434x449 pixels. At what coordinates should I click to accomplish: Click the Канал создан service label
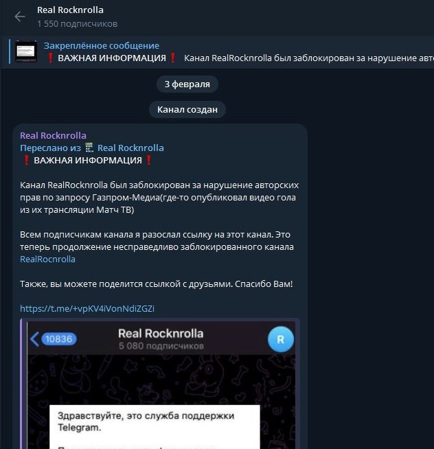[x=187, y=109]
